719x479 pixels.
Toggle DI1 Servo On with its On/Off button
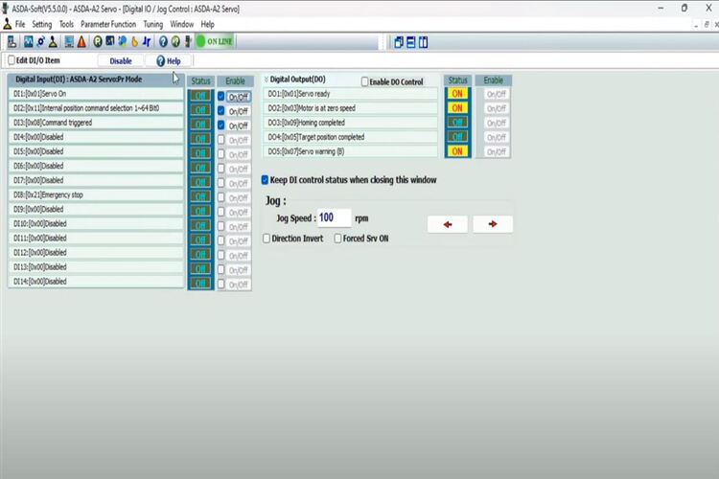(238, 97)
